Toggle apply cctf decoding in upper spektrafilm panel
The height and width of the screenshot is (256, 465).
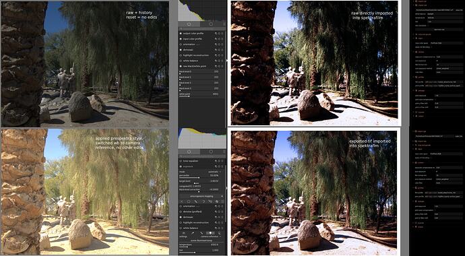click(x=431, y=47)
